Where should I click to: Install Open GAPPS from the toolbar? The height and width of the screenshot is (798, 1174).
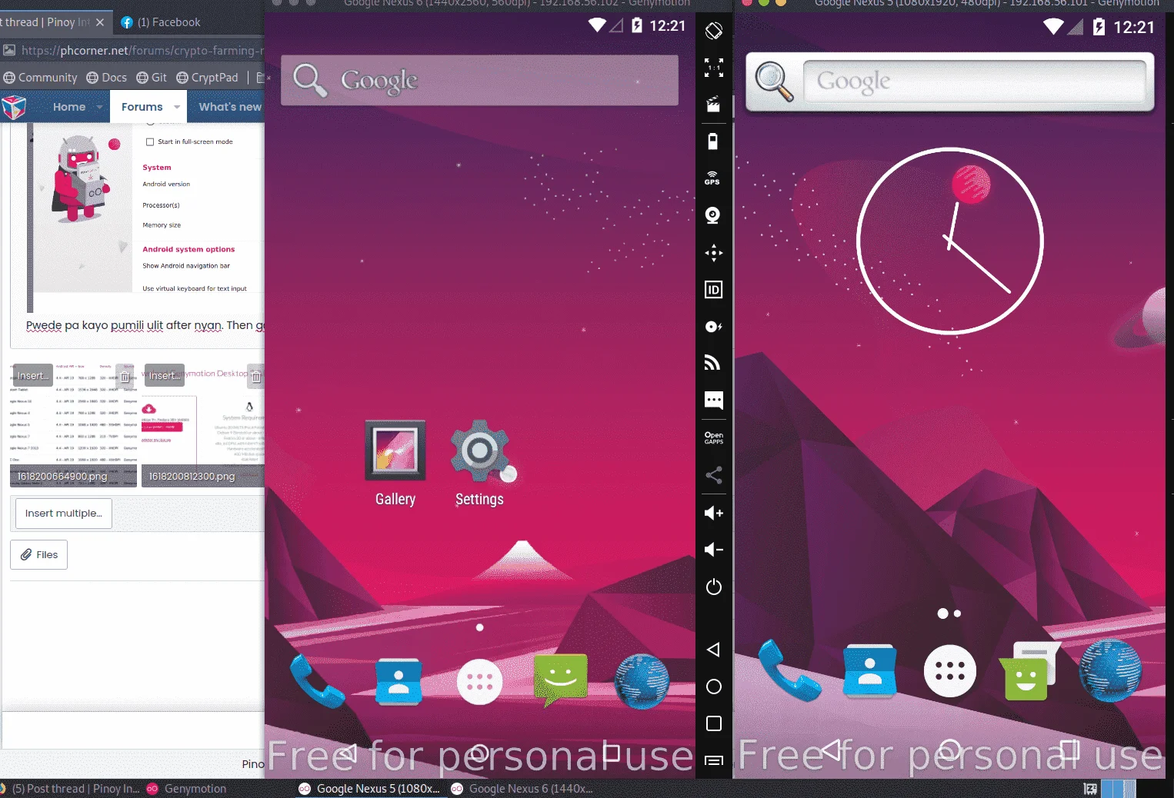click(x=714, y=437)
